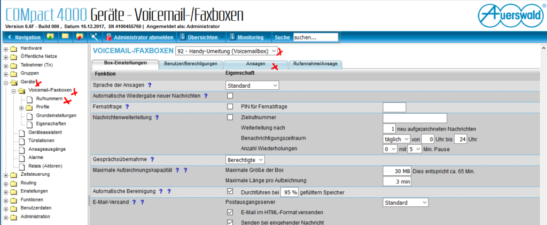Image resolution: width=547 pixels, height=225 pixels.
Task: Click the Zielrufnummer input field
Action: [x=415, y=118]
